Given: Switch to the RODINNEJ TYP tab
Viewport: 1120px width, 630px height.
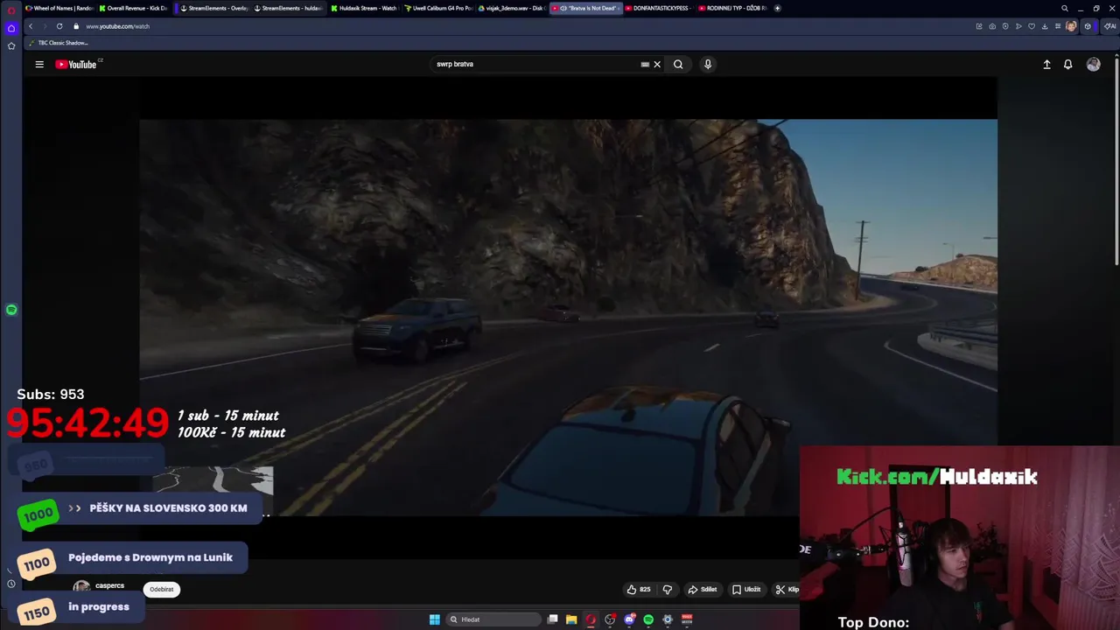Looking at the screenshot, I should click(732, 8).
